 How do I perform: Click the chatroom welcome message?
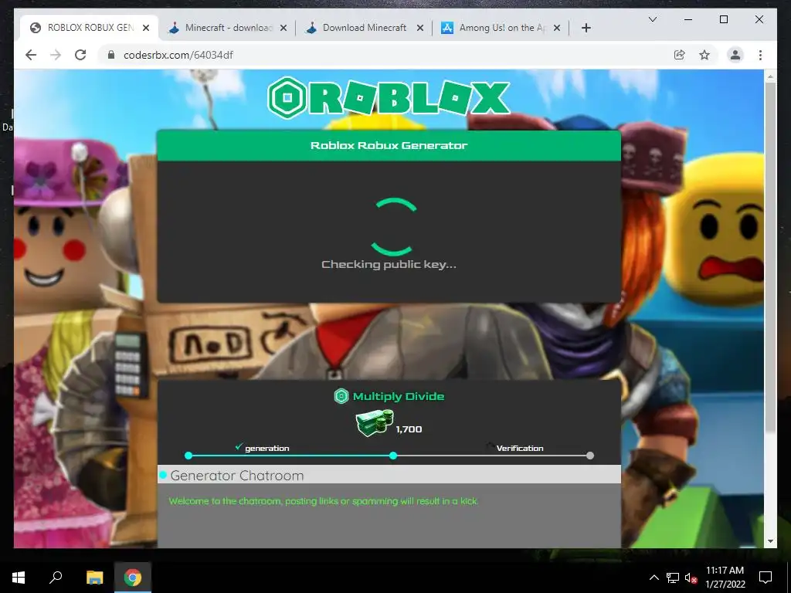pos(324,501)
